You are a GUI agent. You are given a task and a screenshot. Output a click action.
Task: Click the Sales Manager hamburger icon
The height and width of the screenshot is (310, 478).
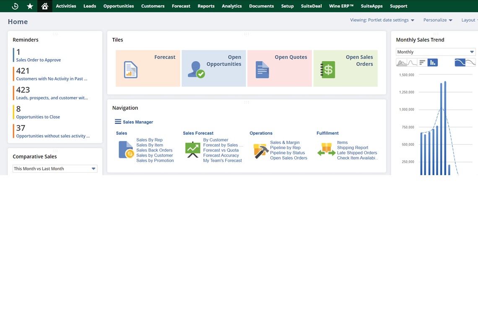118,122
